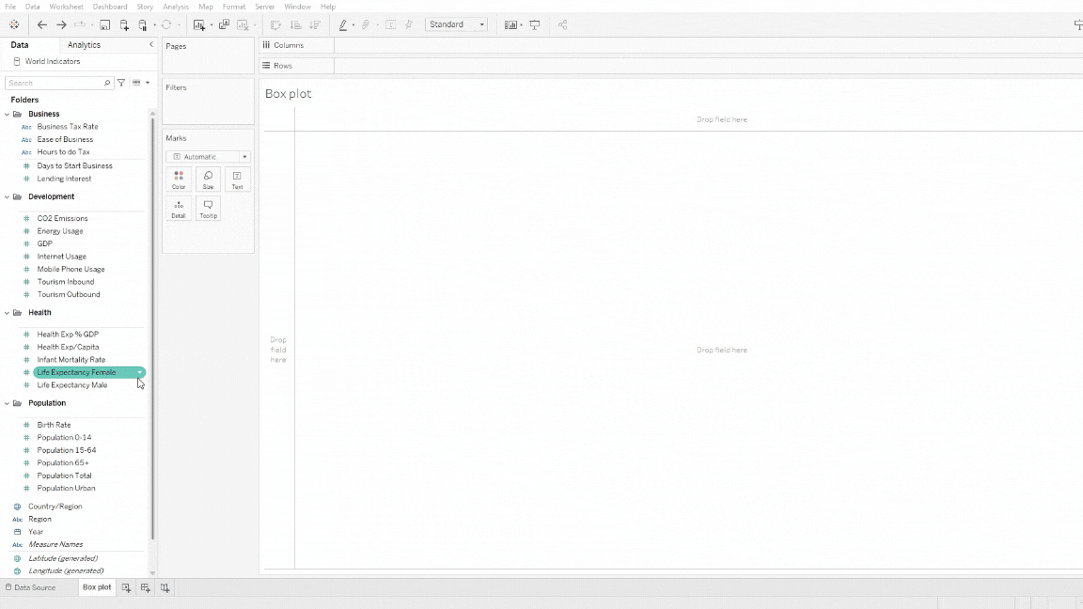Image resolution: width=1083 pixels, height=609 pixels.
Task: Click the Sort Ascending toolbar icon
Action: 295,24
